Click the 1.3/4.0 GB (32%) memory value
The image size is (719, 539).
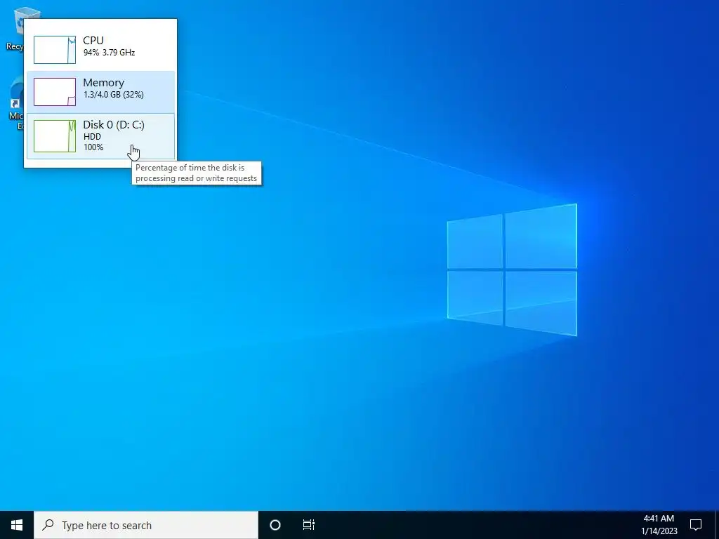point(113,95)
